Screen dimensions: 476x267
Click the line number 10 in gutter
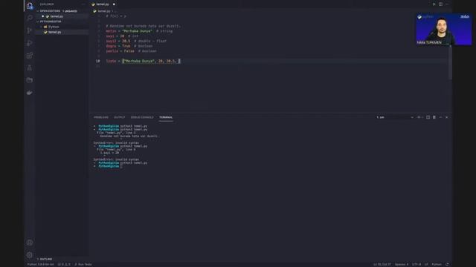97,61
